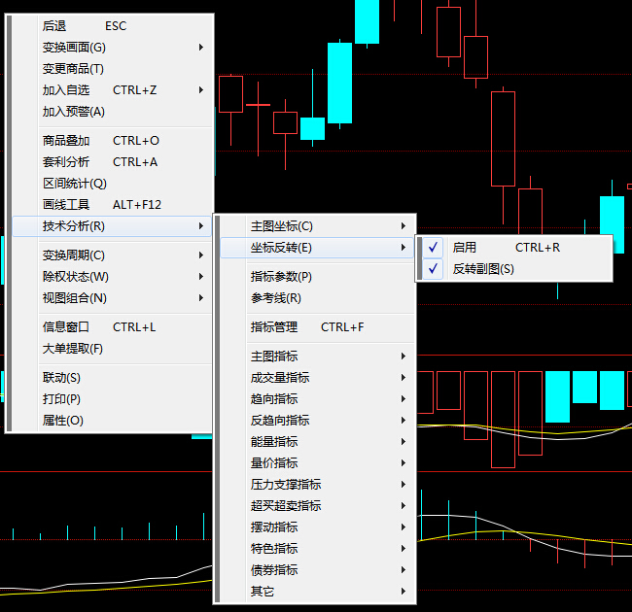Expand the 主图坐标(C) submenu arrow
632x612 pixels.
coord(403,226)
